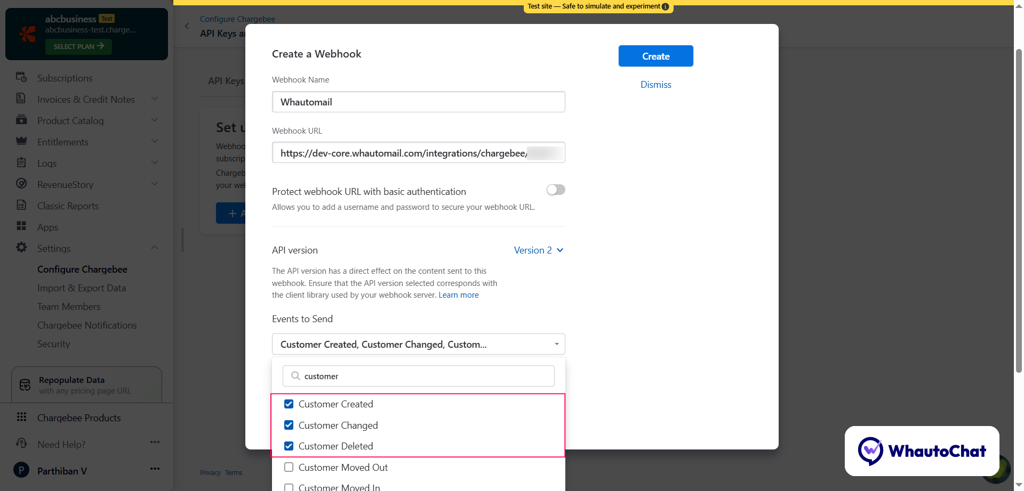The height and width of the screenshot is (491, 1024).
Task: Open Chargebee Notifications from the sidebar
Action: click(87, 325)
